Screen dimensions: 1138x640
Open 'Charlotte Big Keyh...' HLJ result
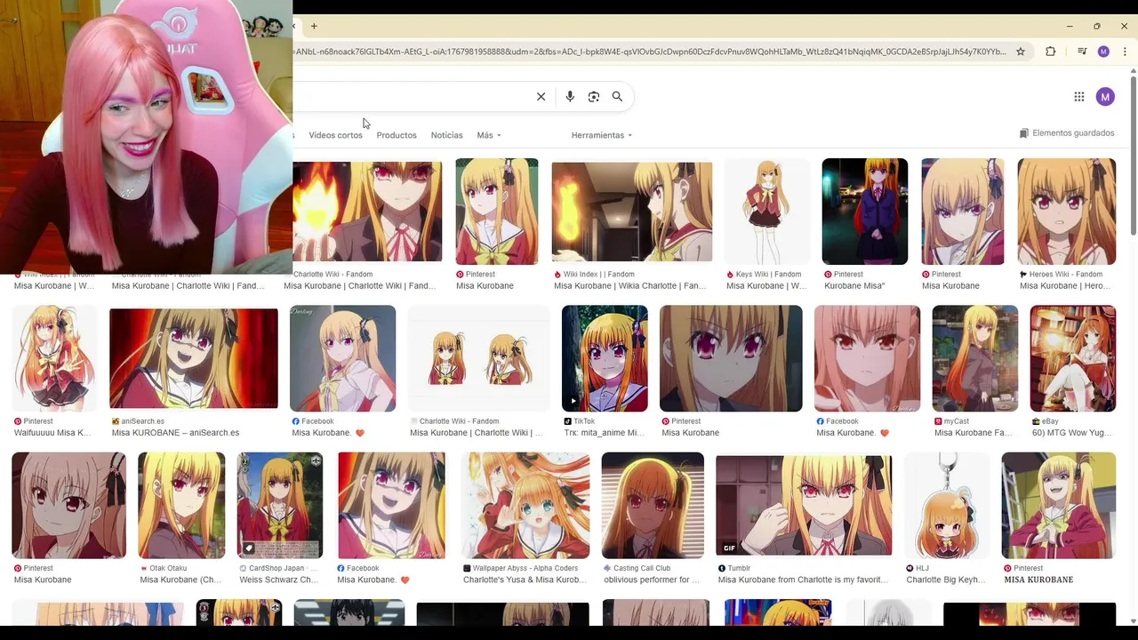[946, 580]
